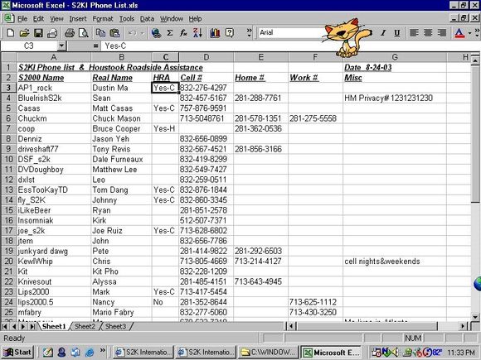Open the Undo history dropdown arrow
481x360 pixels.
click(143, 33)
